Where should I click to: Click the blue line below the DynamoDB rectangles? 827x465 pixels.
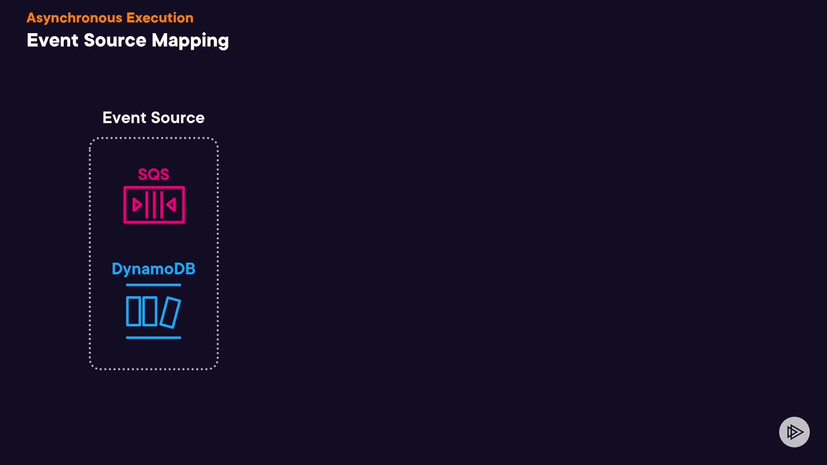[x=153, y=338]
